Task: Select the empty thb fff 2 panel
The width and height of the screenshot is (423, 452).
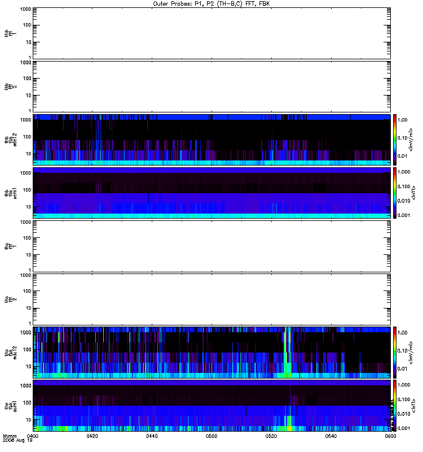Action: click(x=211, y=87)
